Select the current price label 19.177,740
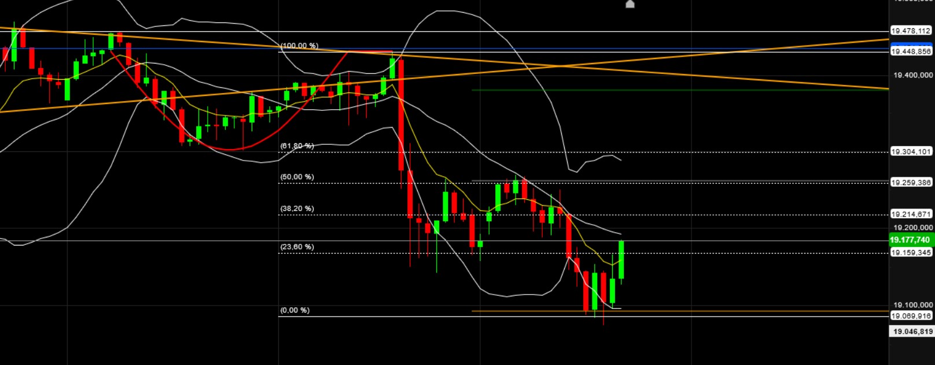Viewport: 935px width, 365px height. coord(911,240)
